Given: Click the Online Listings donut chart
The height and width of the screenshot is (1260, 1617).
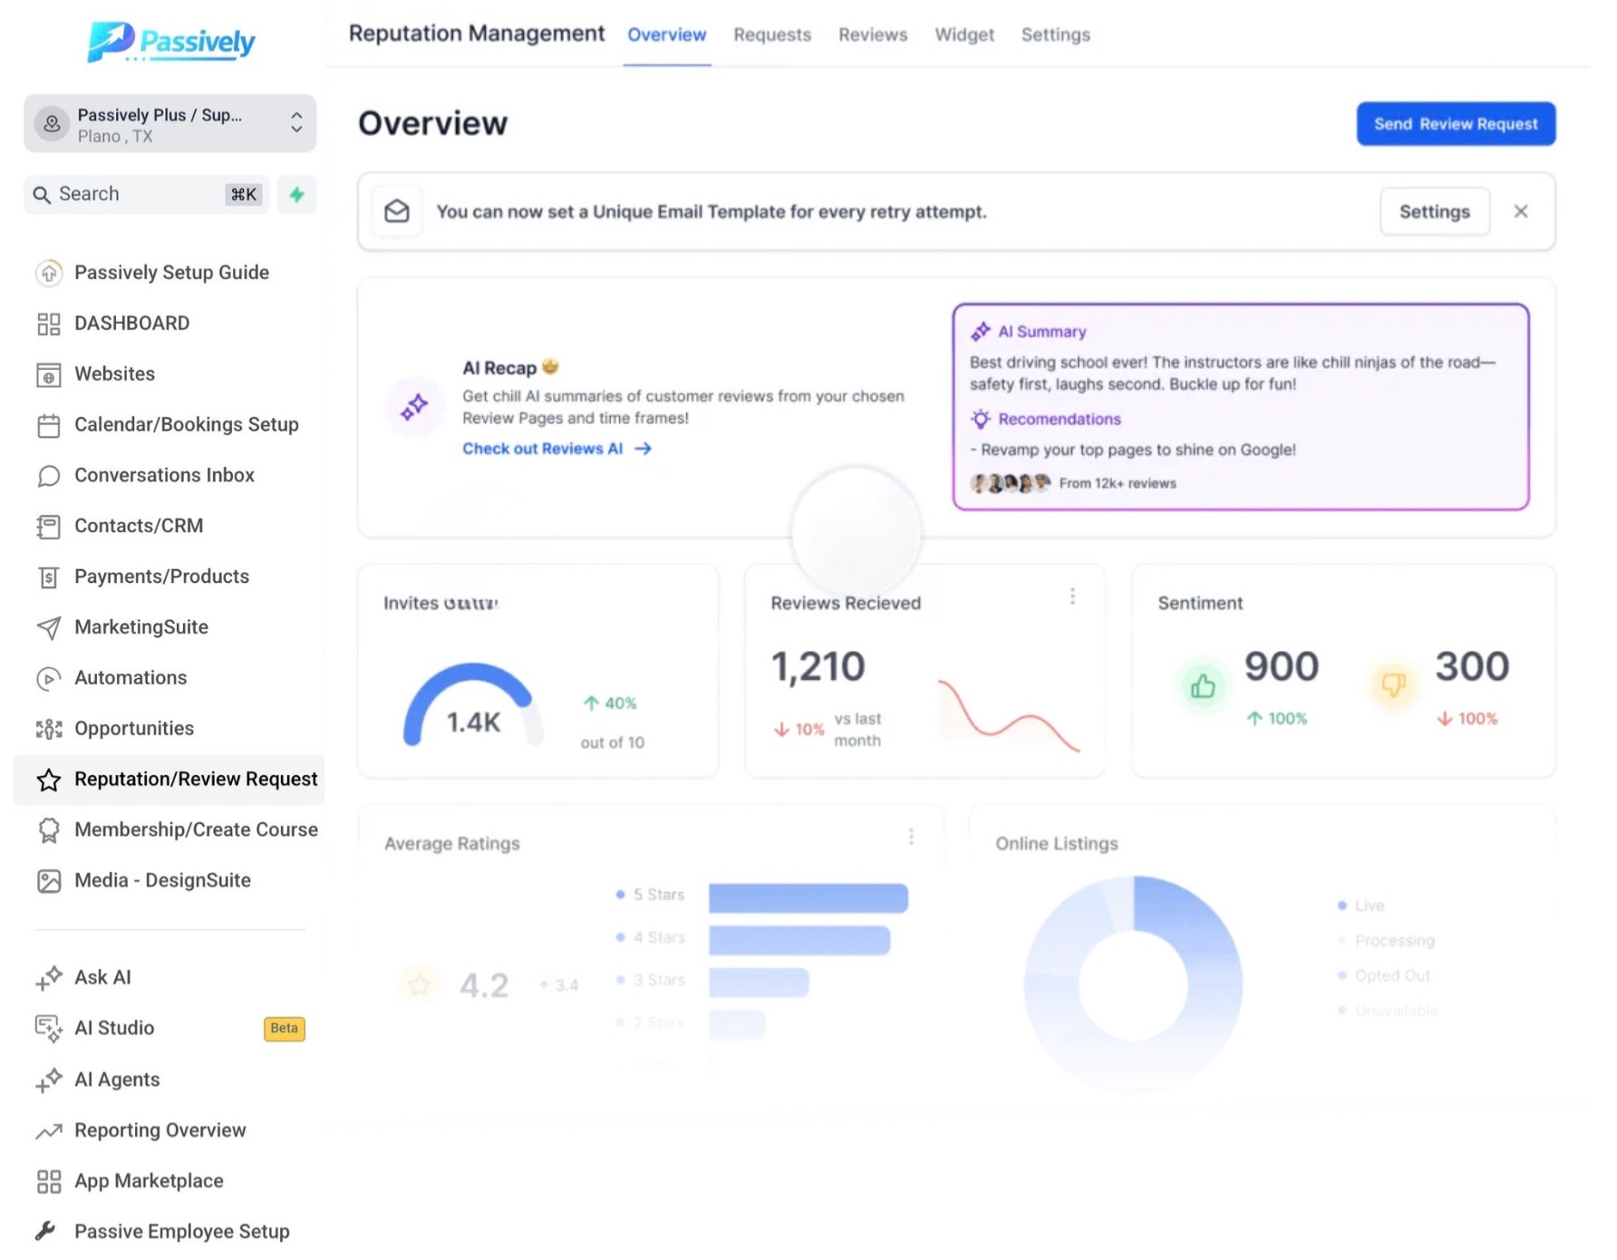Looking at the screenshot, I should tap(1133, 984).
